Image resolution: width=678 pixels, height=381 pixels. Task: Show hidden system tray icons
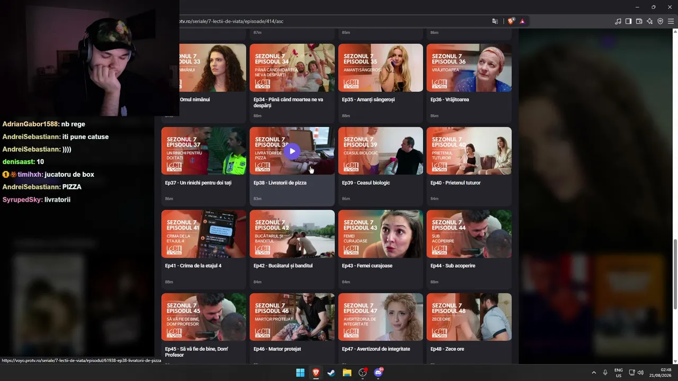pyautogui.click(x=593, y=373)
